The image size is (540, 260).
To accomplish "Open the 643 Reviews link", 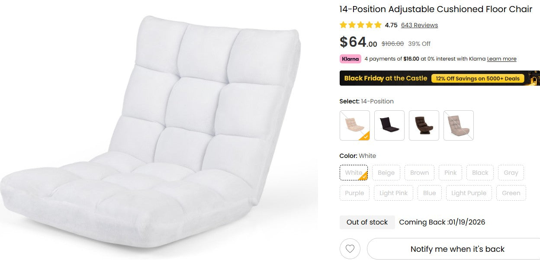I will pos(419,25).
